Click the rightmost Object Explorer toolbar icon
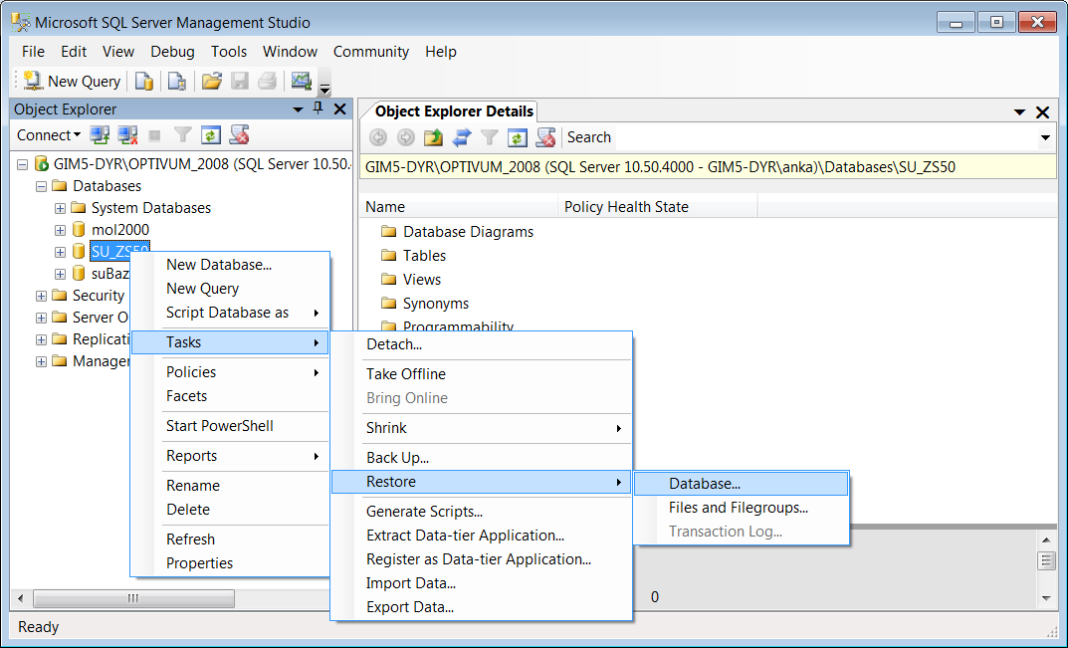The width and height of the screenshot is (1068, 648). (x=239, y=135)
